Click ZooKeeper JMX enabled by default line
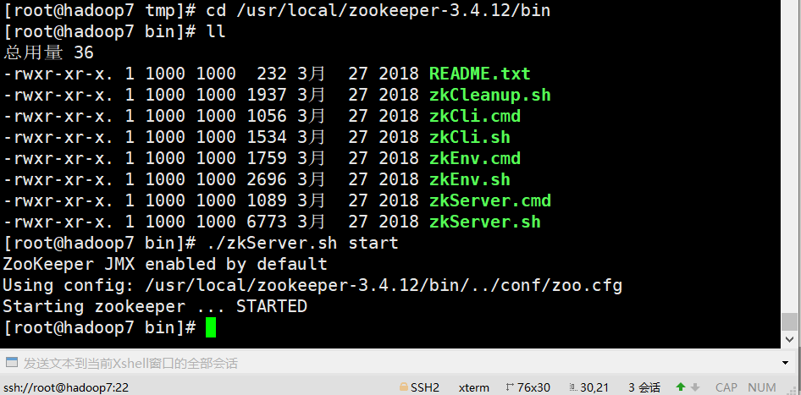 (165, 265)
